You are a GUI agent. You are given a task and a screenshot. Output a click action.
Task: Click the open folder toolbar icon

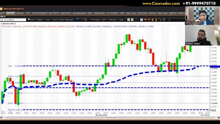[x=86, y=20]
